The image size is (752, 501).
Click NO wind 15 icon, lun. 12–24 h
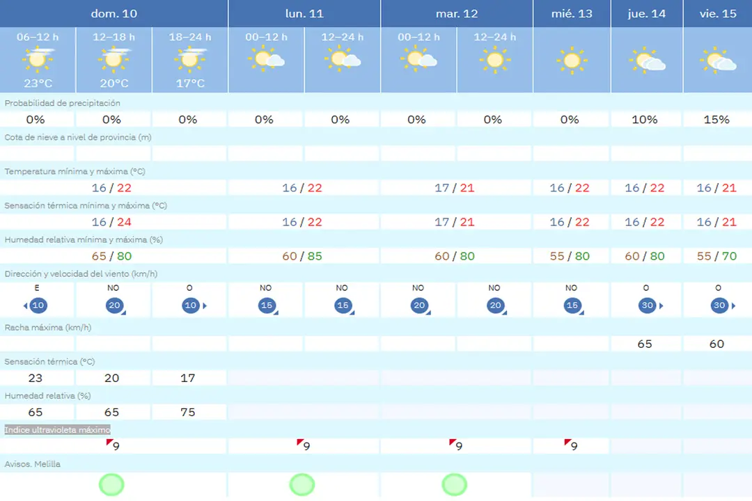pyautogui.click(x=344, y=306)
